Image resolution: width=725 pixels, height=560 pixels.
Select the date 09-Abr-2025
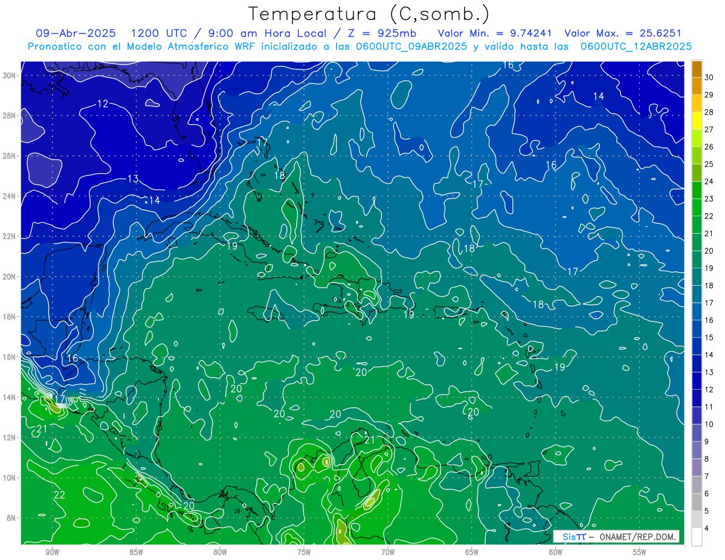tap(76, 33)
